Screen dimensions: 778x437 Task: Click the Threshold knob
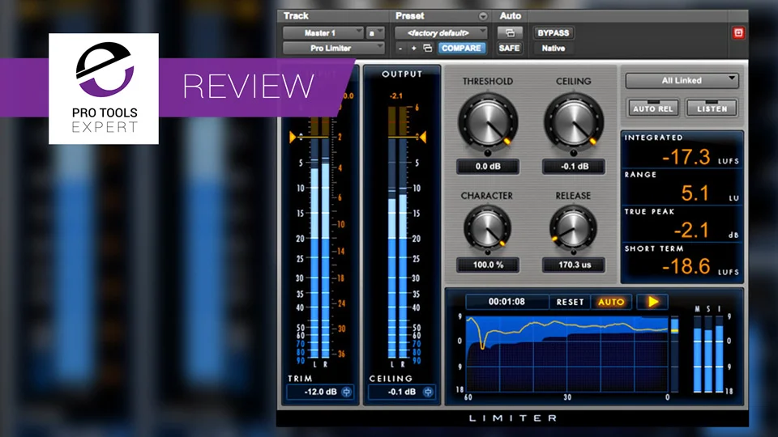point(488,122)
